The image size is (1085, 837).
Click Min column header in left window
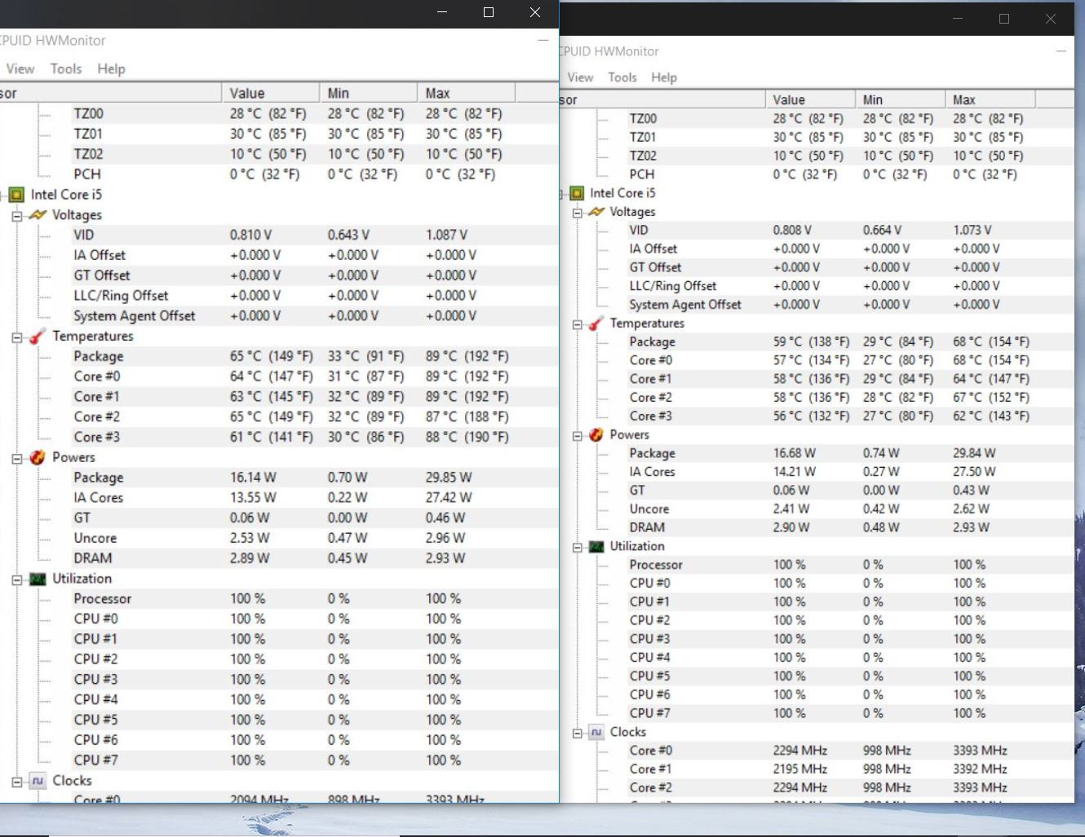(368, 93)
